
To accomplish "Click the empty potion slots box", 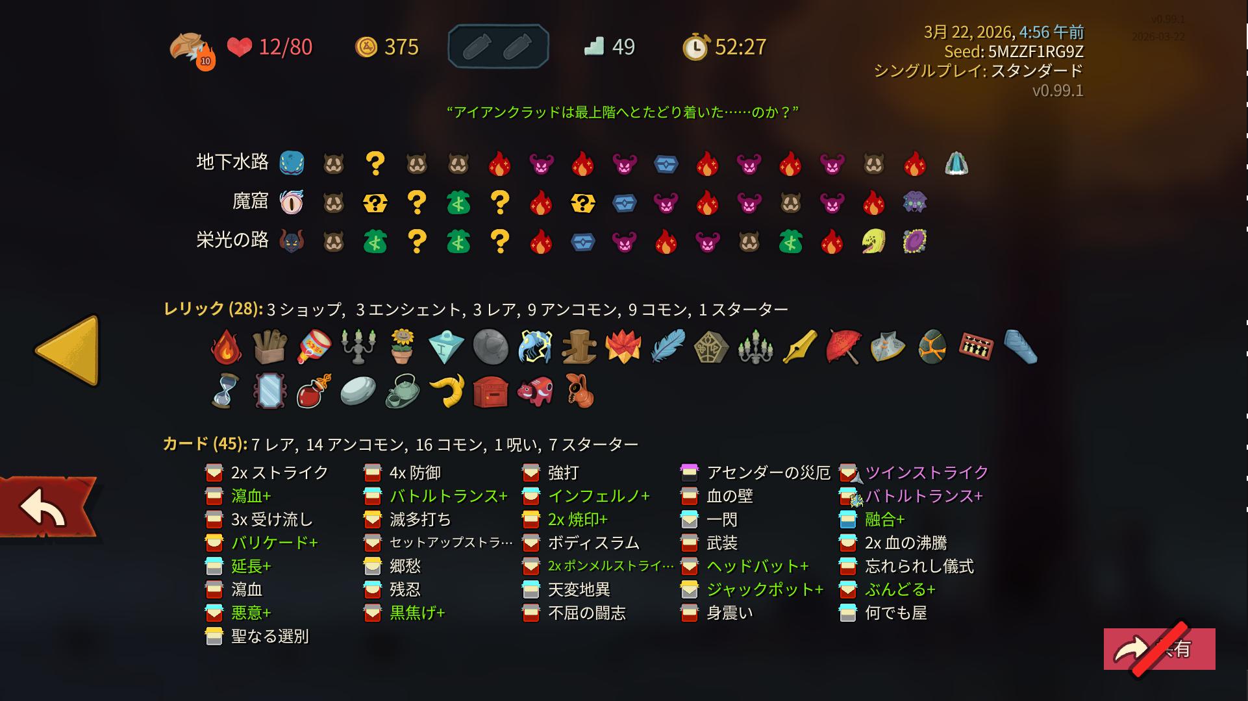I will point(498,47).
